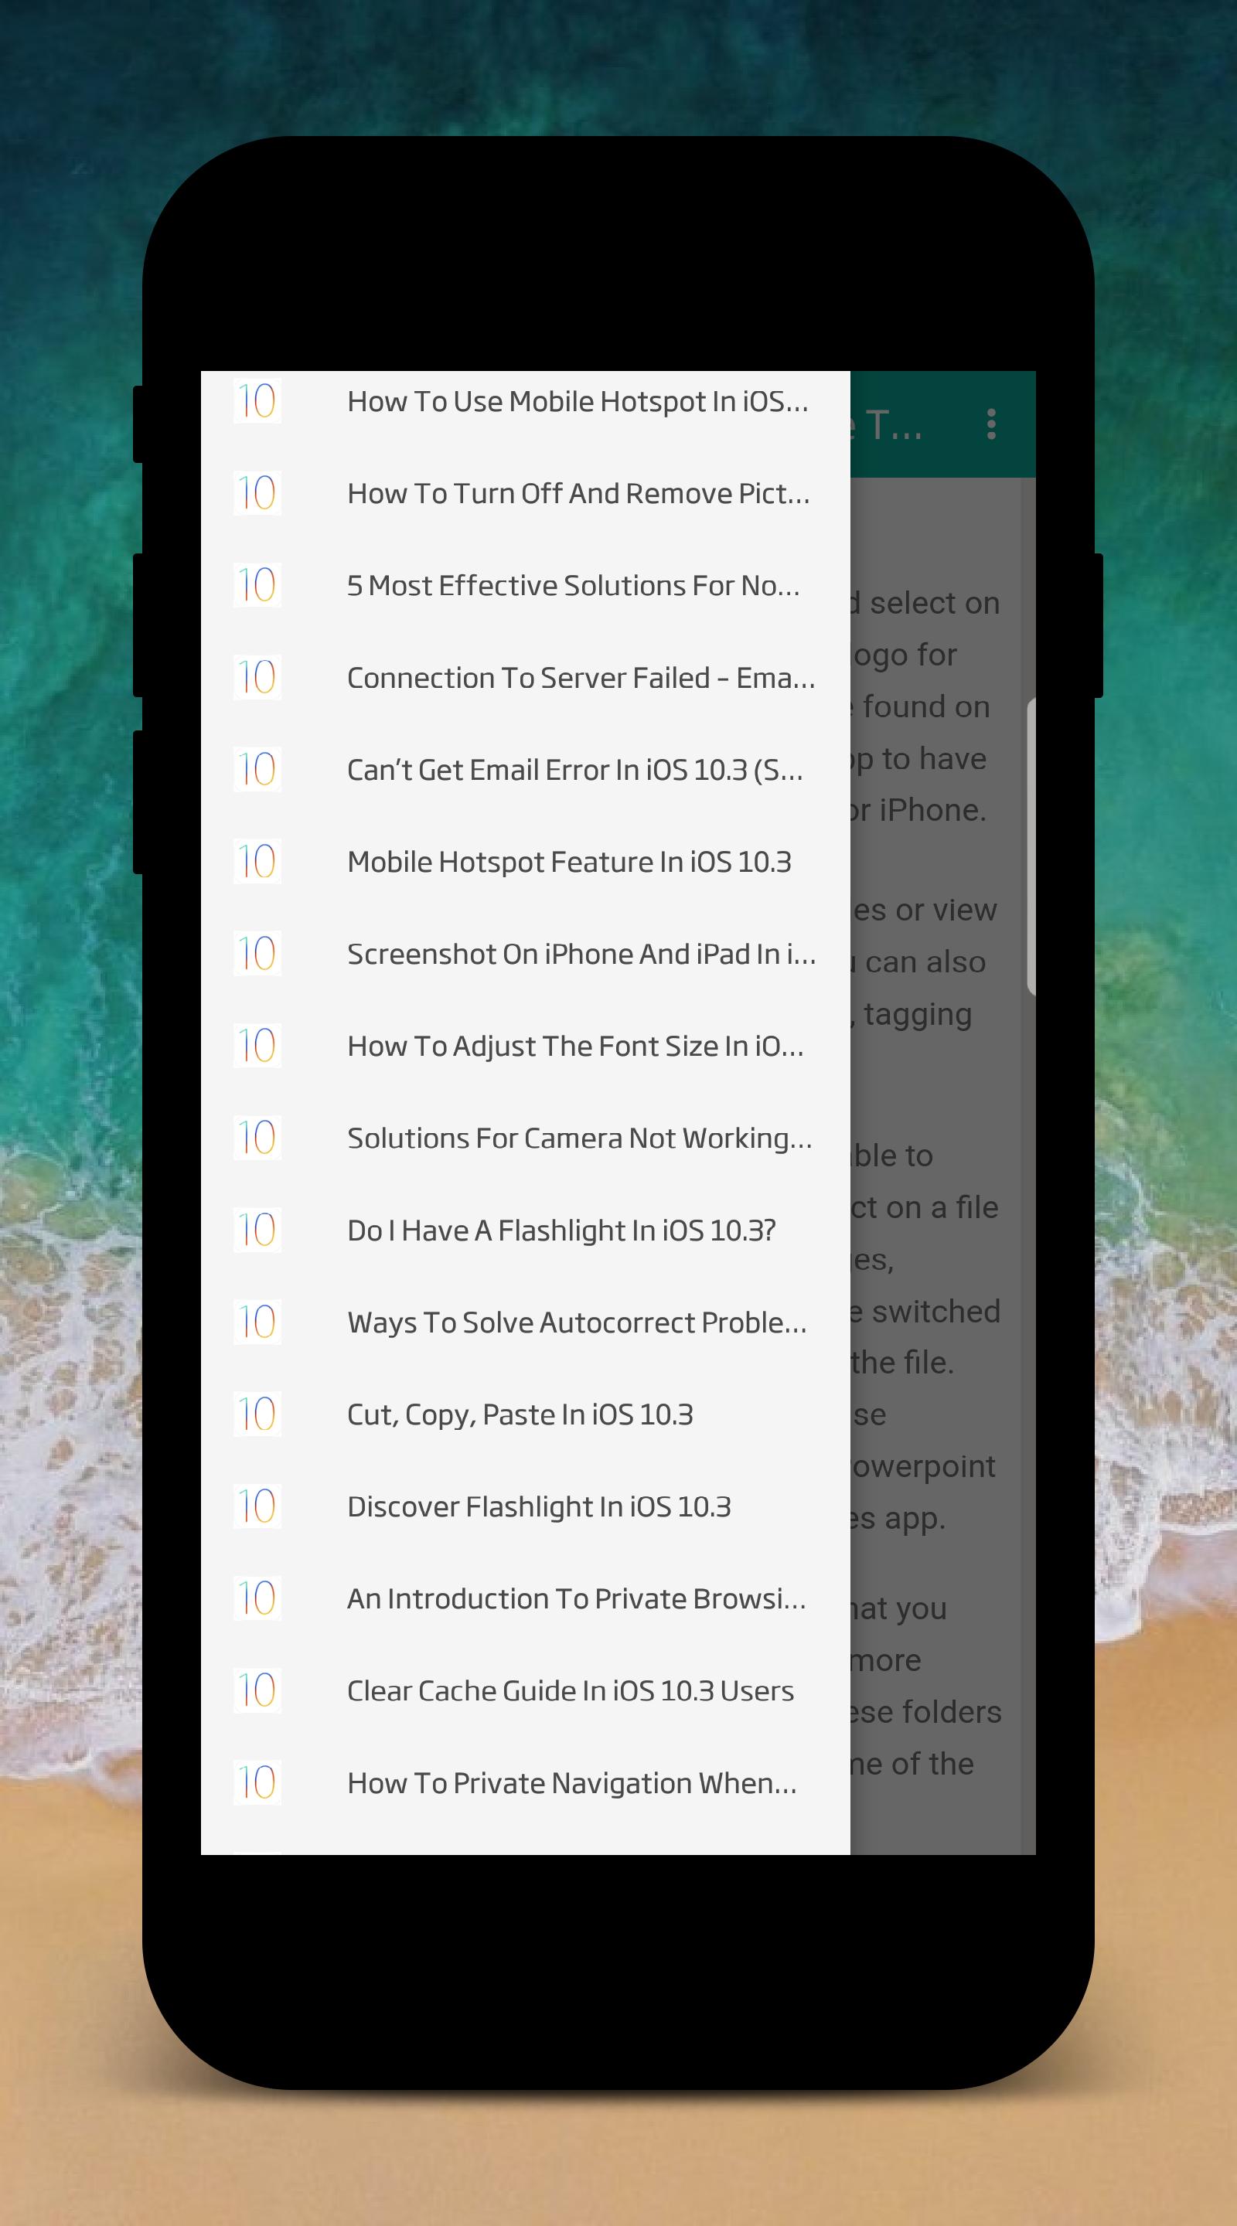This screenshot has width=1237, height=2226.
Task: Tap iOS 10 icon beside Do I Have A Flashlight
Action: click(257, 1230)
